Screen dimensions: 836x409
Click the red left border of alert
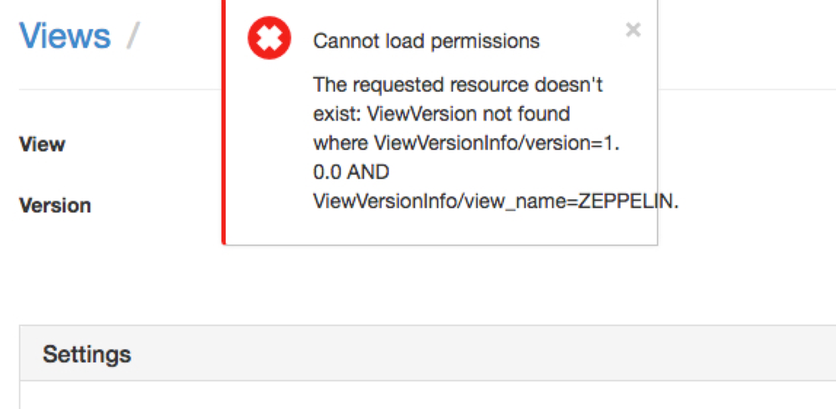coord(224,125)
